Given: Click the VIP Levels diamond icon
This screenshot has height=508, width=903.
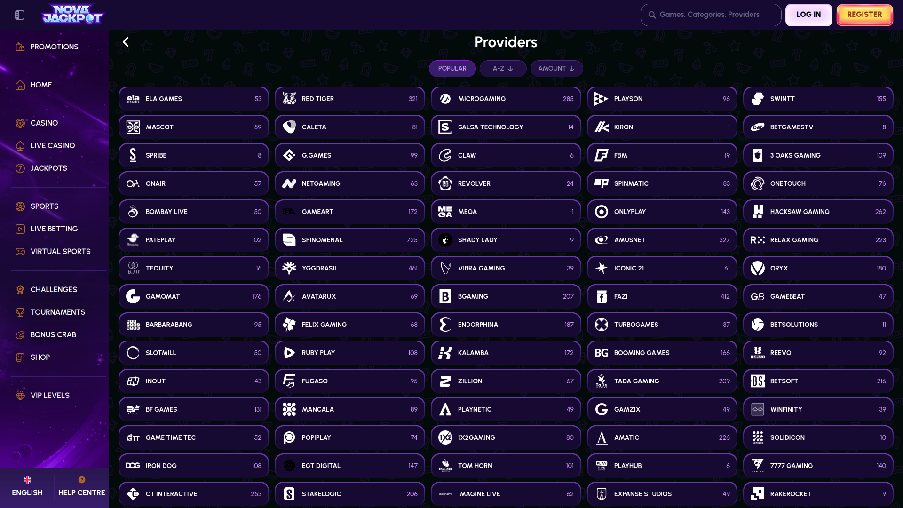Looking at the screenshot, I should (x=20, y=396).
